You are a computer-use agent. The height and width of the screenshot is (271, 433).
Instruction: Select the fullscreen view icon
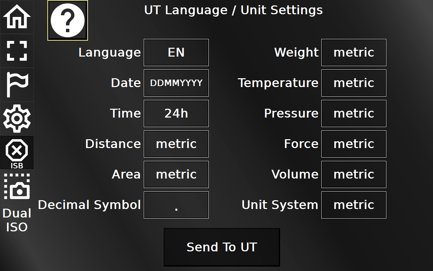tap(17, 51)
